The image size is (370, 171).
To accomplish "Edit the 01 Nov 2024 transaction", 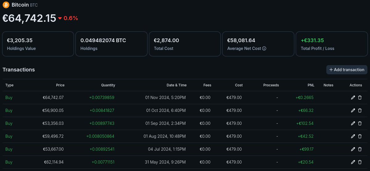I will (353, 98).
